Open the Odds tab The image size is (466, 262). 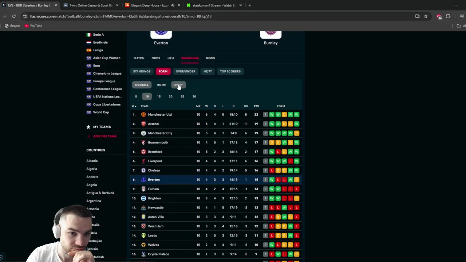point(156,58)
